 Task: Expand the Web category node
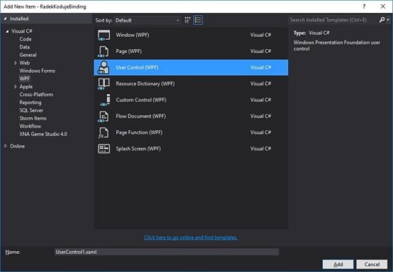click(x=16, y=63)
